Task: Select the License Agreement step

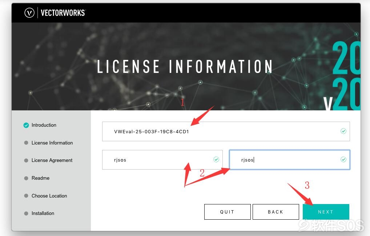Action: [52, 160]
